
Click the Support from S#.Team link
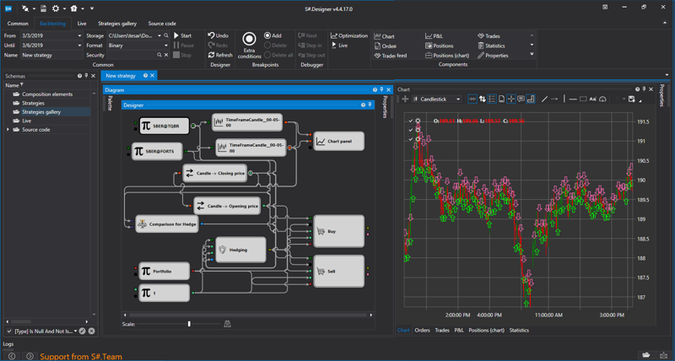pos(81,356)
